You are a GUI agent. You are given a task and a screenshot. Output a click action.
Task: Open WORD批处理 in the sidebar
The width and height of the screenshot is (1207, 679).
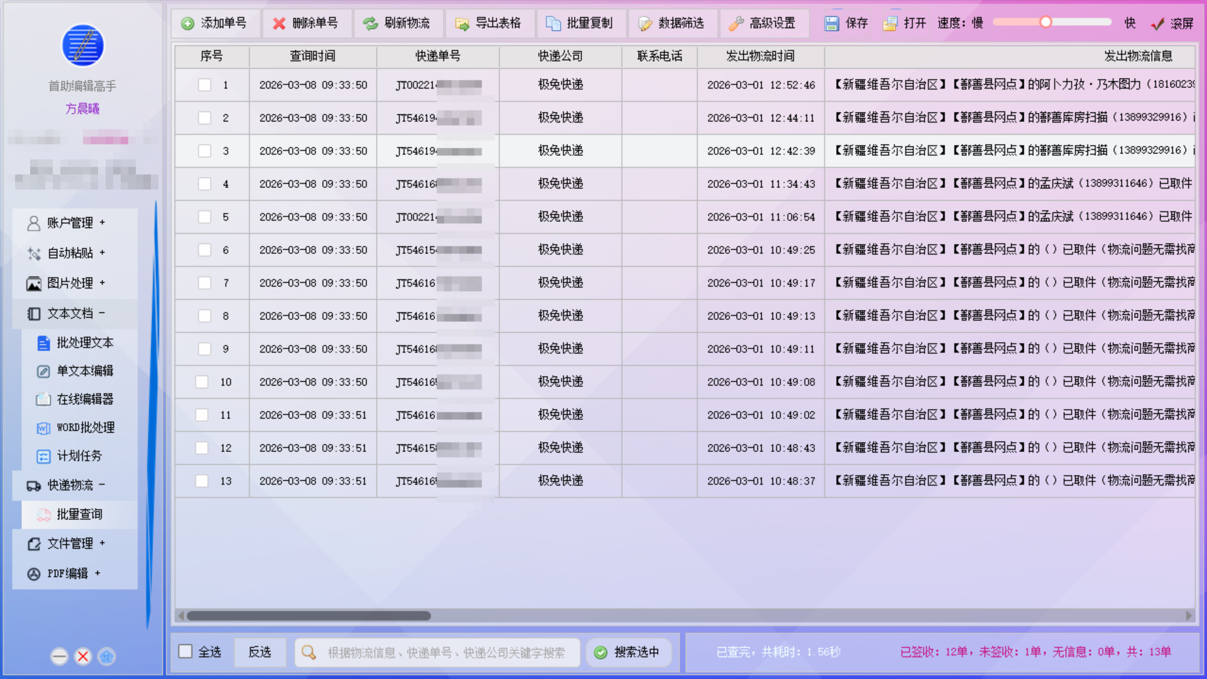point(79,428)
